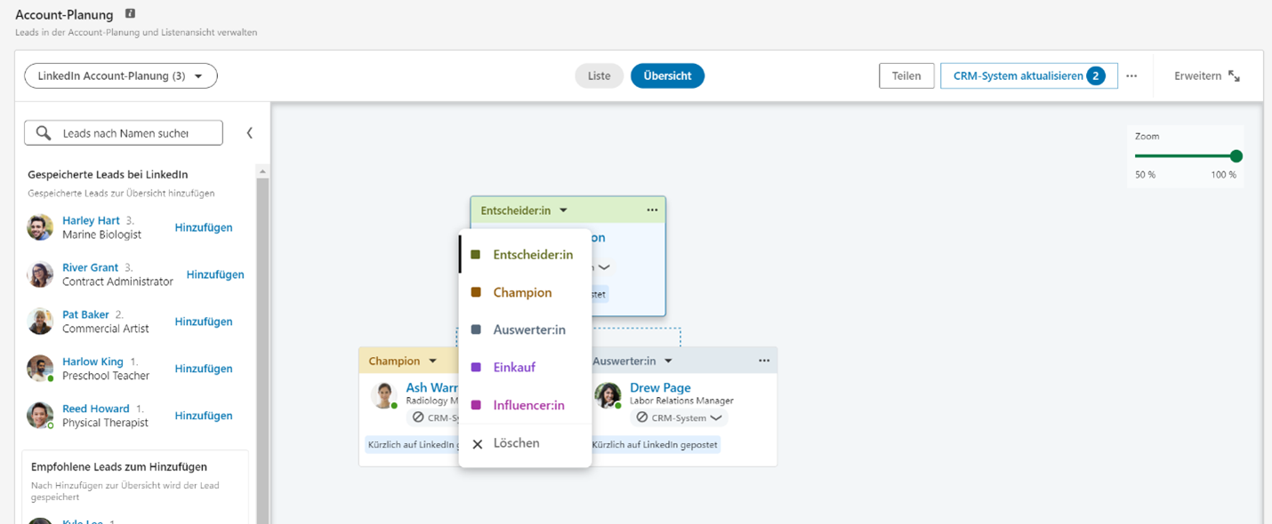Expand Drew Page's CRM-System dropdown
Viewport: 1272px width, 524px height.
(679, 417)
